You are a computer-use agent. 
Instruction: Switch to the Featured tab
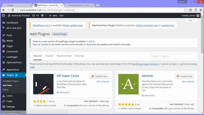click(x=38, y=56)
